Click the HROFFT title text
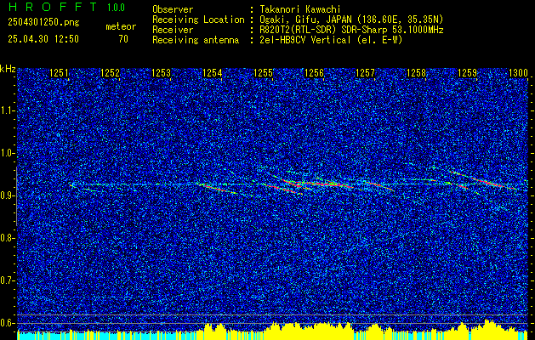The width and height of the screenshot is (535, 340). (52, 7)
